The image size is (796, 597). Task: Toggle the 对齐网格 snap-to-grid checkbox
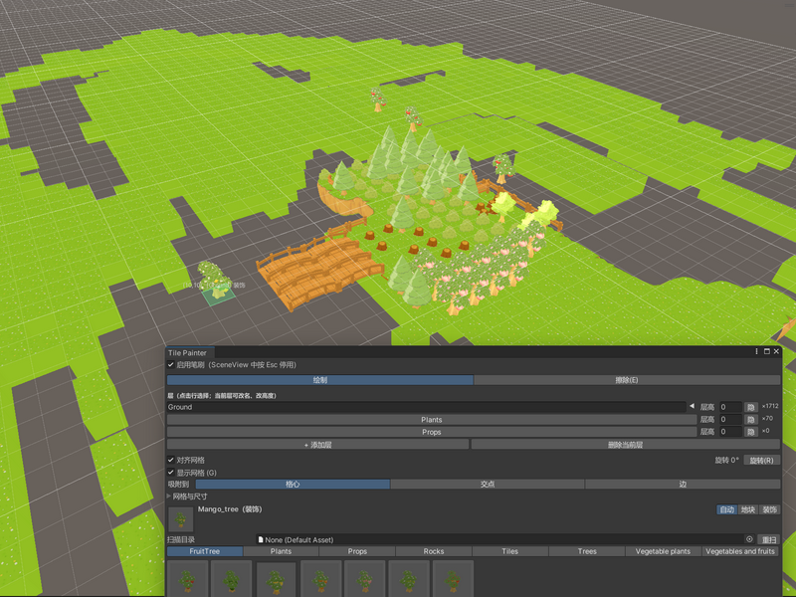click(171, 460)
